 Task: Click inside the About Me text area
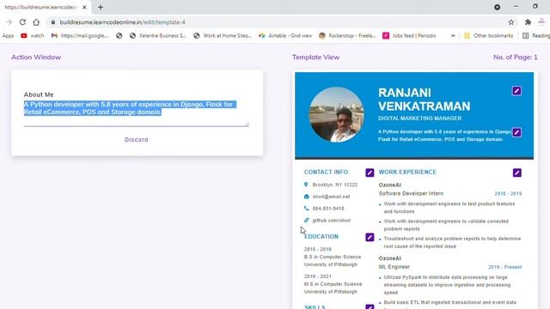point(136,112)
